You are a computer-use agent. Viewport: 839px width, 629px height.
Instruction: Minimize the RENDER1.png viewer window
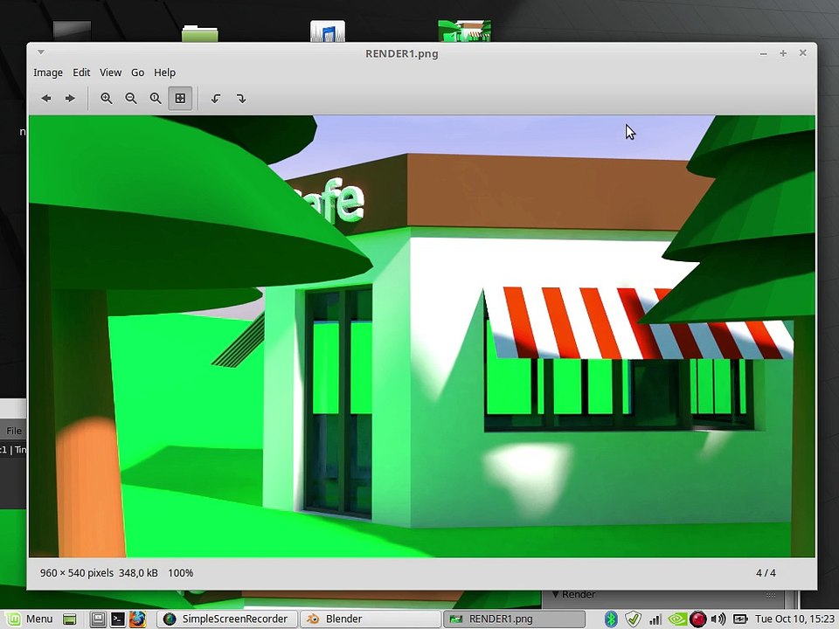[764, 53]
